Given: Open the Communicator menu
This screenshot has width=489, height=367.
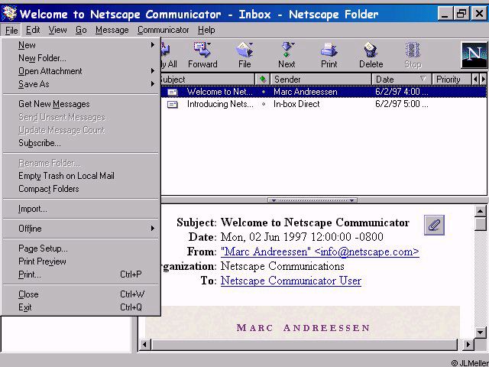Looking at the screenshot, I should point(163,30).
